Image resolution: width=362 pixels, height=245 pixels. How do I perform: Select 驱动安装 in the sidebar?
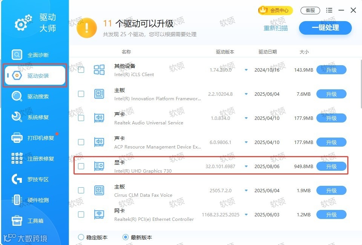pyautogui.click(x=35, y=76)
